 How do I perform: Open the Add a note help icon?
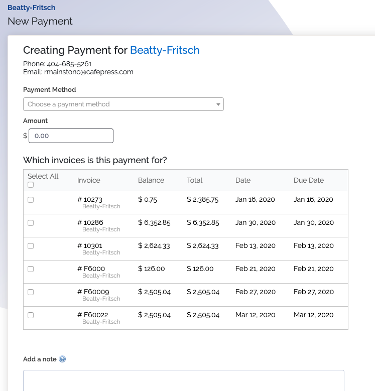tap(62, 359)
